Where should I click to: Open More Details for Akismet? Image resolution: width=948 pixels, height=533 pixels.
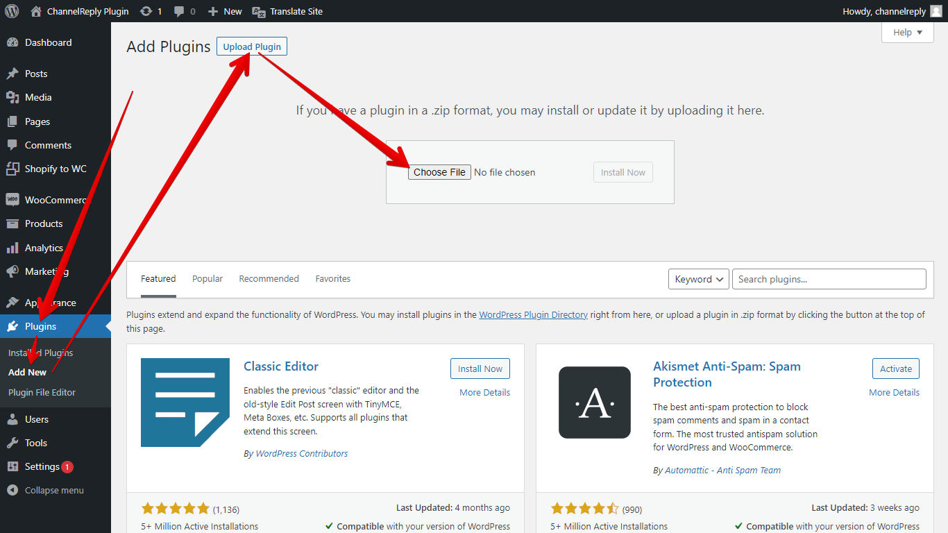coord(894,392)
